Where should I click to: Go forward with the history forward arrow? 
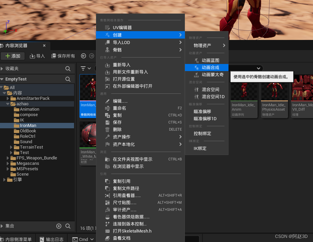point(92,56)
